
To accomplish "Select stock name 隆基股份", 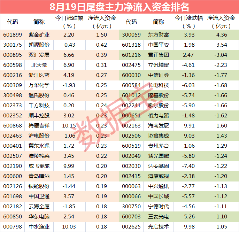I will click(159, 95).
